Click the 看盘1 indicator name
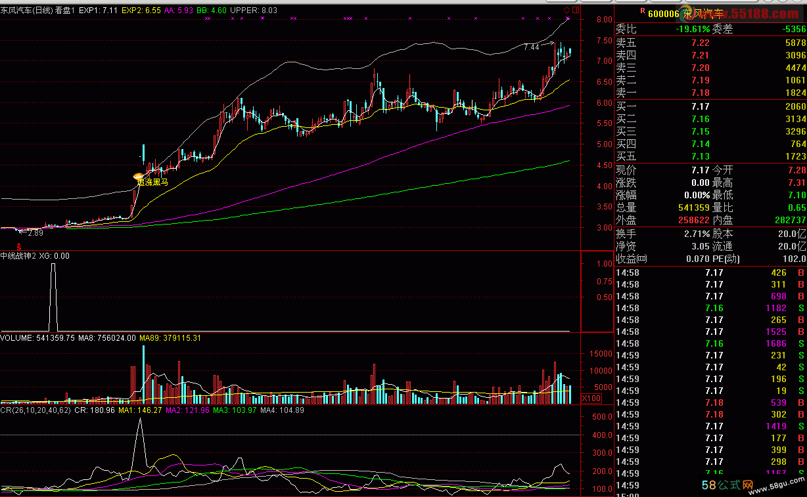Image resolution: width=807 pixels, height=497 pixels. pos(65,11)
